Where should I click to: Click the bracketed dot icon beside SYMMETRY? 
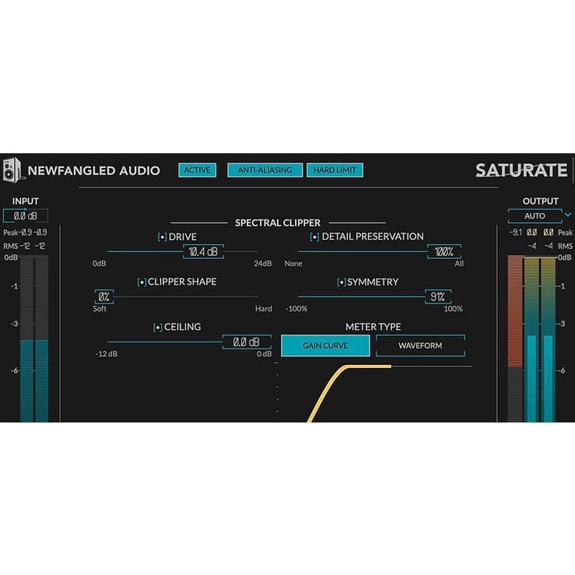(342, 282)
